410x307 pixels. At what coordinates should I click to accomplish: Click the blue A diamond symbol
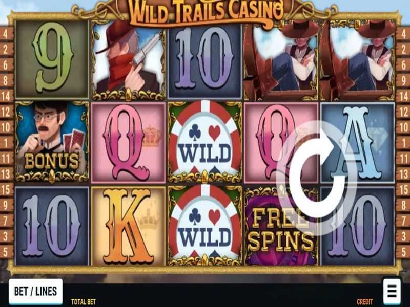coord(357,143)
